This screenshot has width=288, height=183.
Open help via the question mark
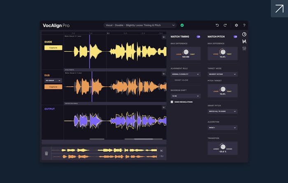coord(244,25)
